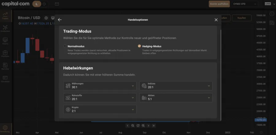Click the current price label 16796.65
276x135 pixels.
click(x=261, y=120)
